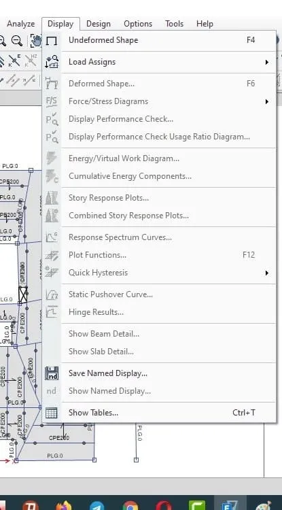The image size is (282, 510).
Task: Open the Help menu
Action: pos(205,24)
